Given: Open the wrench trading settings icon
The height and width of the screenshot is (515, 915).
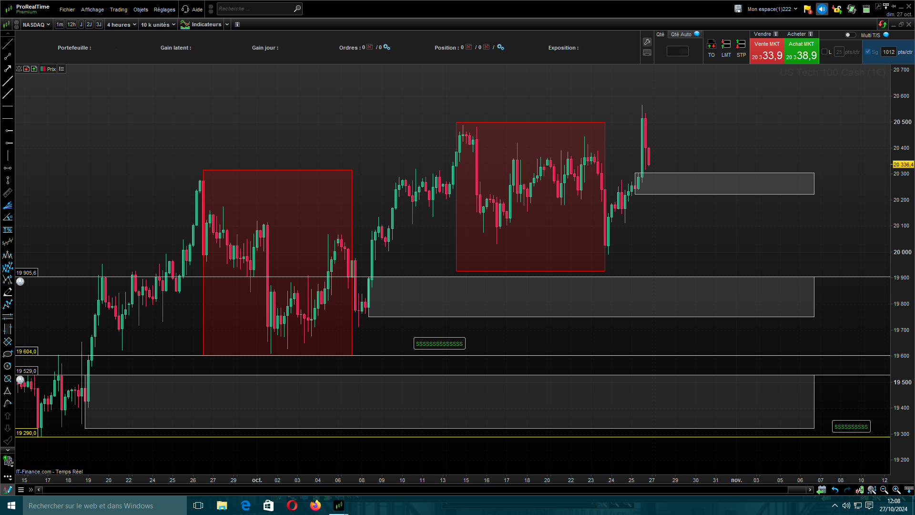Looking at the screenshot, I should tap(647, 42).
